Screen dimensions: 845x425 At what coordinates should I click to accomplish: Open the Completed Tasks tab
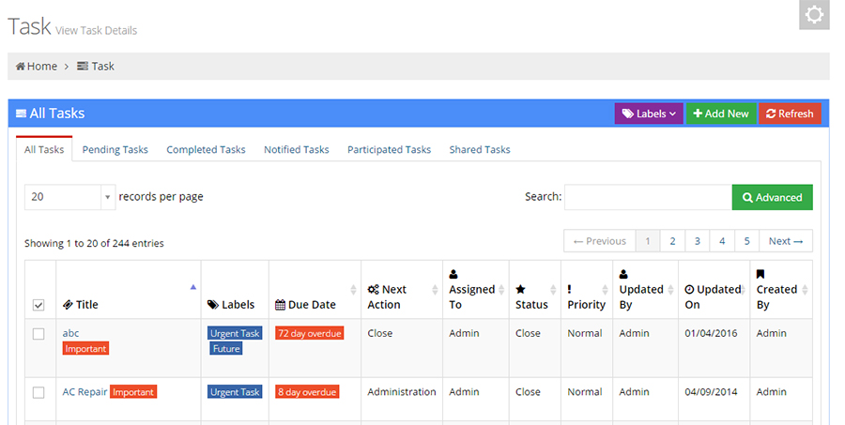tap(206, 150)
